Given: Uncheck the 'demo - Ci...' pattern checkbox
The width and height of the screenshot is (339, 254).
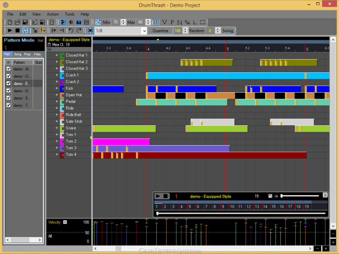Looking at the screenshot, I should 8,76.
